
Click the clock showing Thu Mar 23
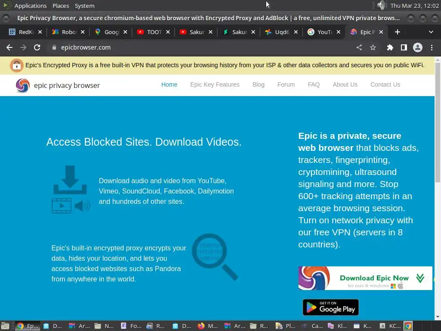(415, 6)
